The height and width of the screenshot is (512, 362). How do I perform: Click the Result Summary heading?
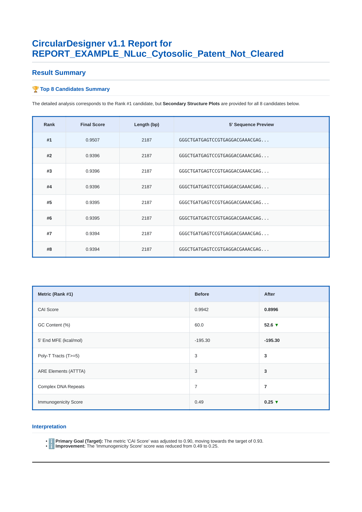coord(59,73)
